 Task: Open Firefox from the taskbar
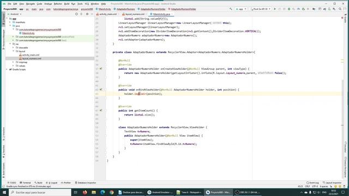(85, 192)
